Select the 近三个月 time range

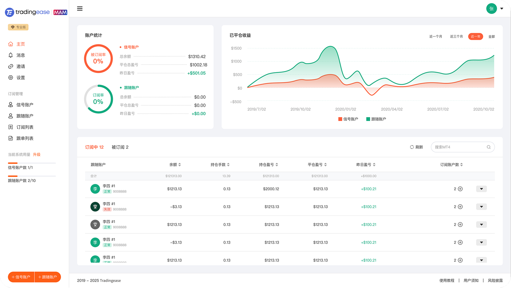click(456, 37)
